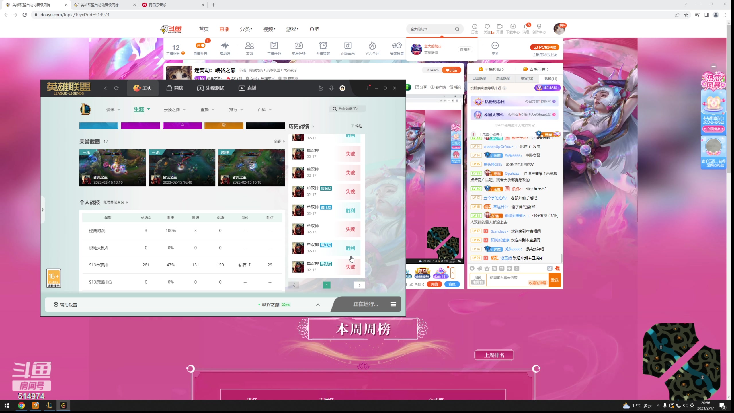
Task: Open the 筛选 filter for match history
Action: pyautogui.click(x=358, y=126)
